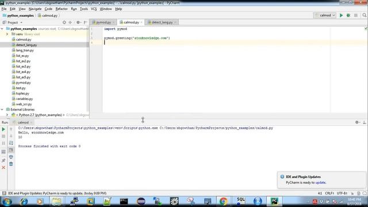
Task: Select variables.py in project tree
Action: point(24,99)
